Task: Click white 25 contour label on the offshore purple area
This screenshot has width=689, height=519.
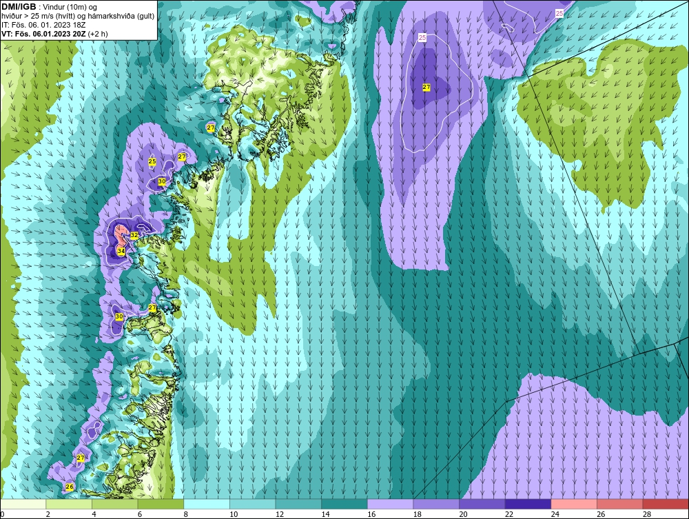Action: [422, 38]
